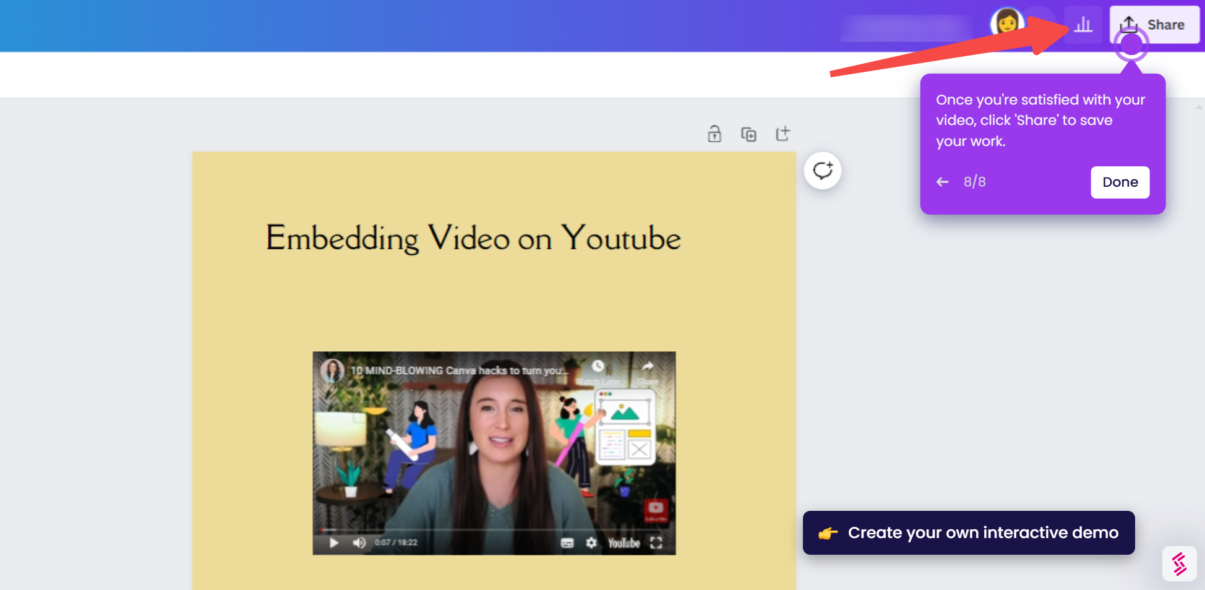The width and height of the screenshot is (1205, 590).
Task: Click the user profile avatar
Action: [1006, 24]
